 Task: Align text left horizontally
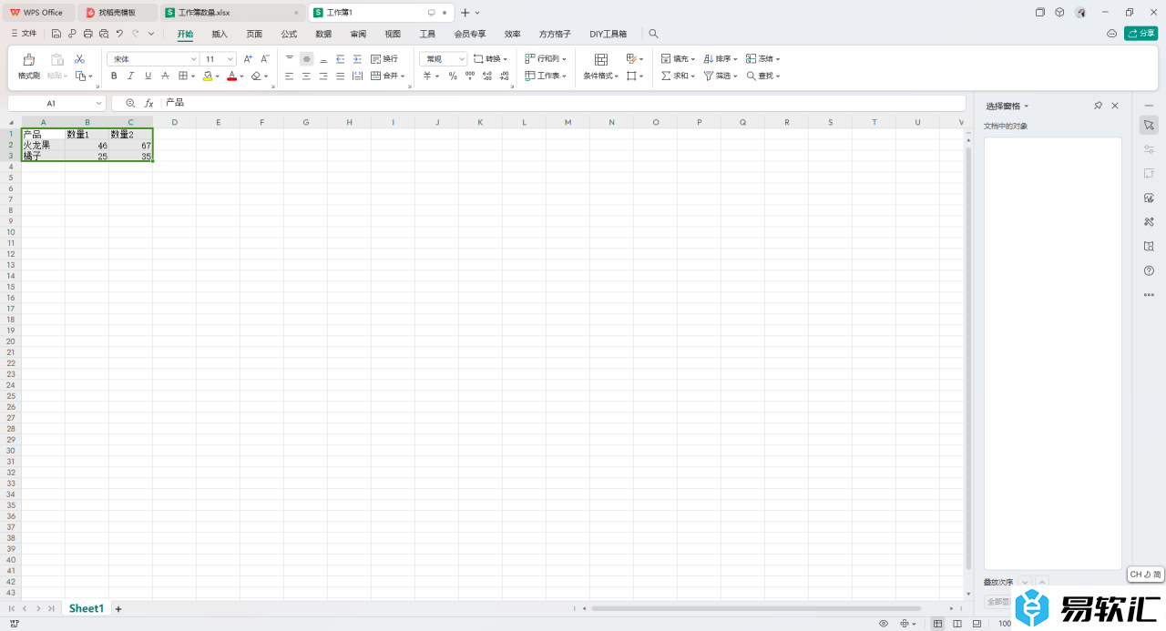click(290, 76)
